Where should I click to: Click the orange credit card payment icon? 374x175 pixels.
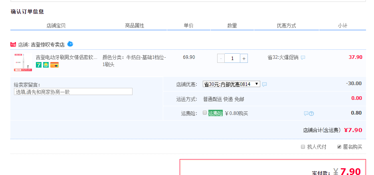(x=54, y=65)
